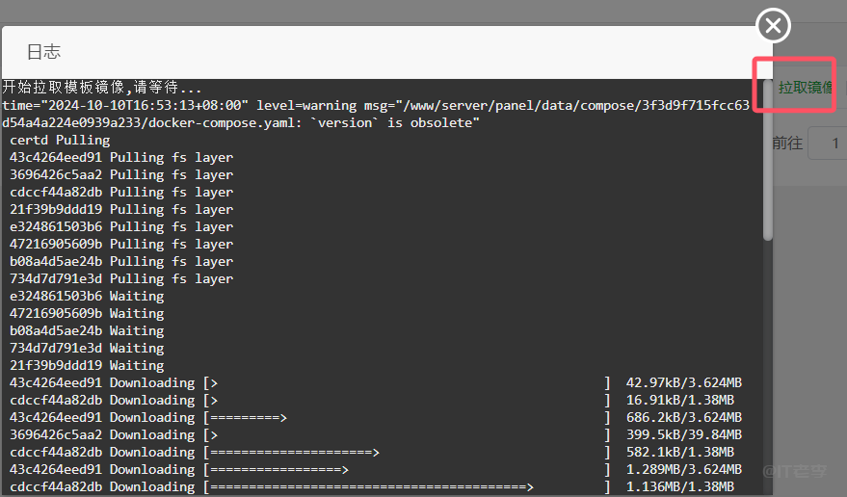This screenshot has height=497, width=847.
Task: Select the 734d7d791e3d Waiting log line
Action: click(87, 348)
